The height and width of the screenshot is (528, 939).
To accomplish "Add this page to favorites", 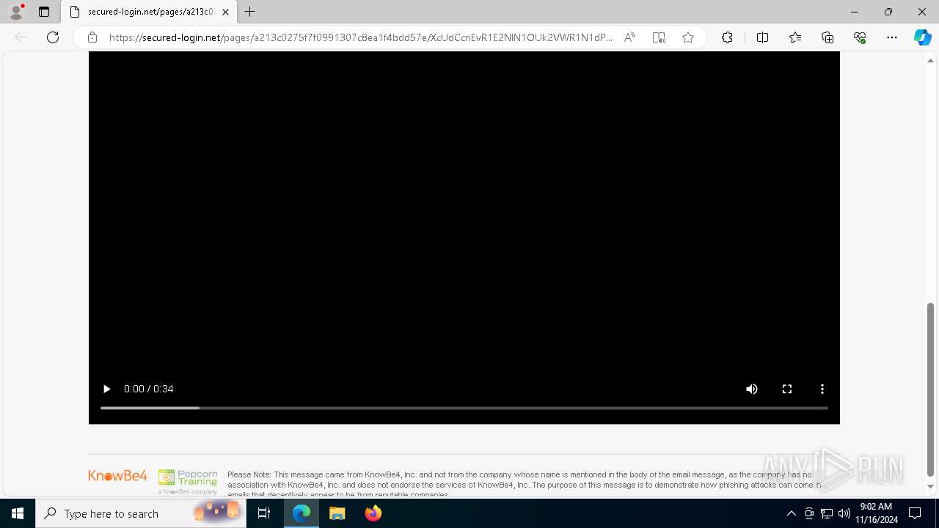I will coord(688,37).
